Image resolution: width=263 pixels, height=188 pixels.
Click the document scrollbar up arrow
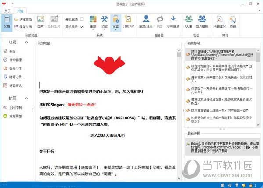point(179,50)
